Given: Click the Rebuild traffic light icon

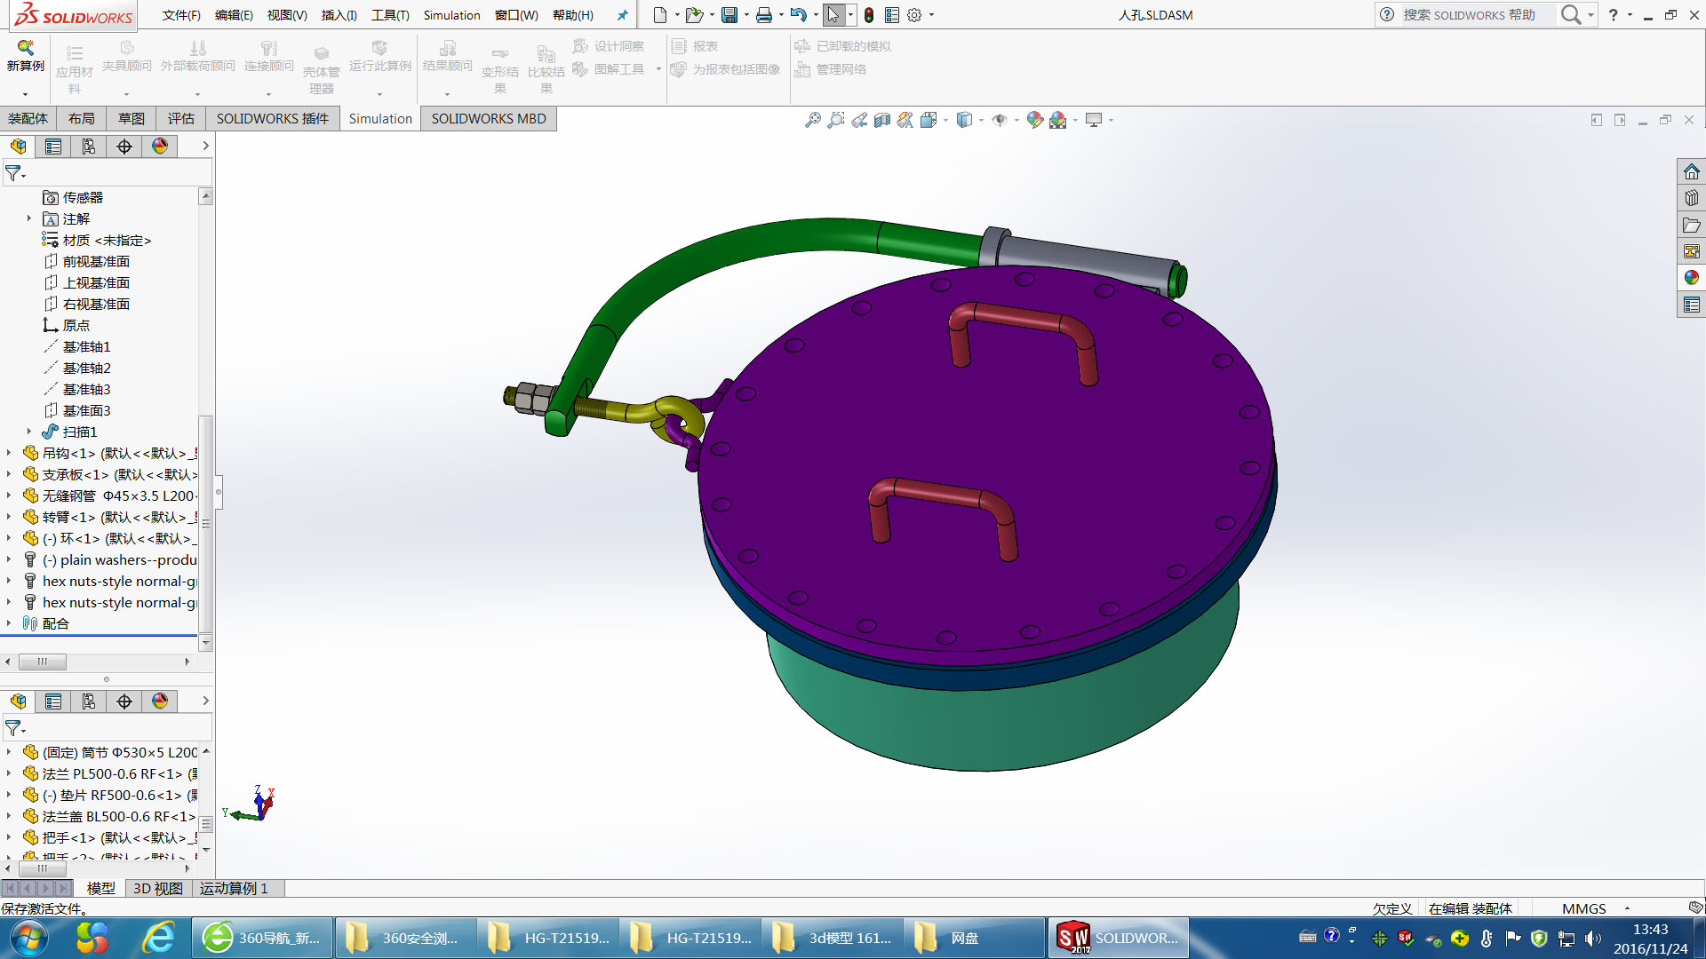Looking at the screenshot, I should pyautogui.click(x=869, y=15).
